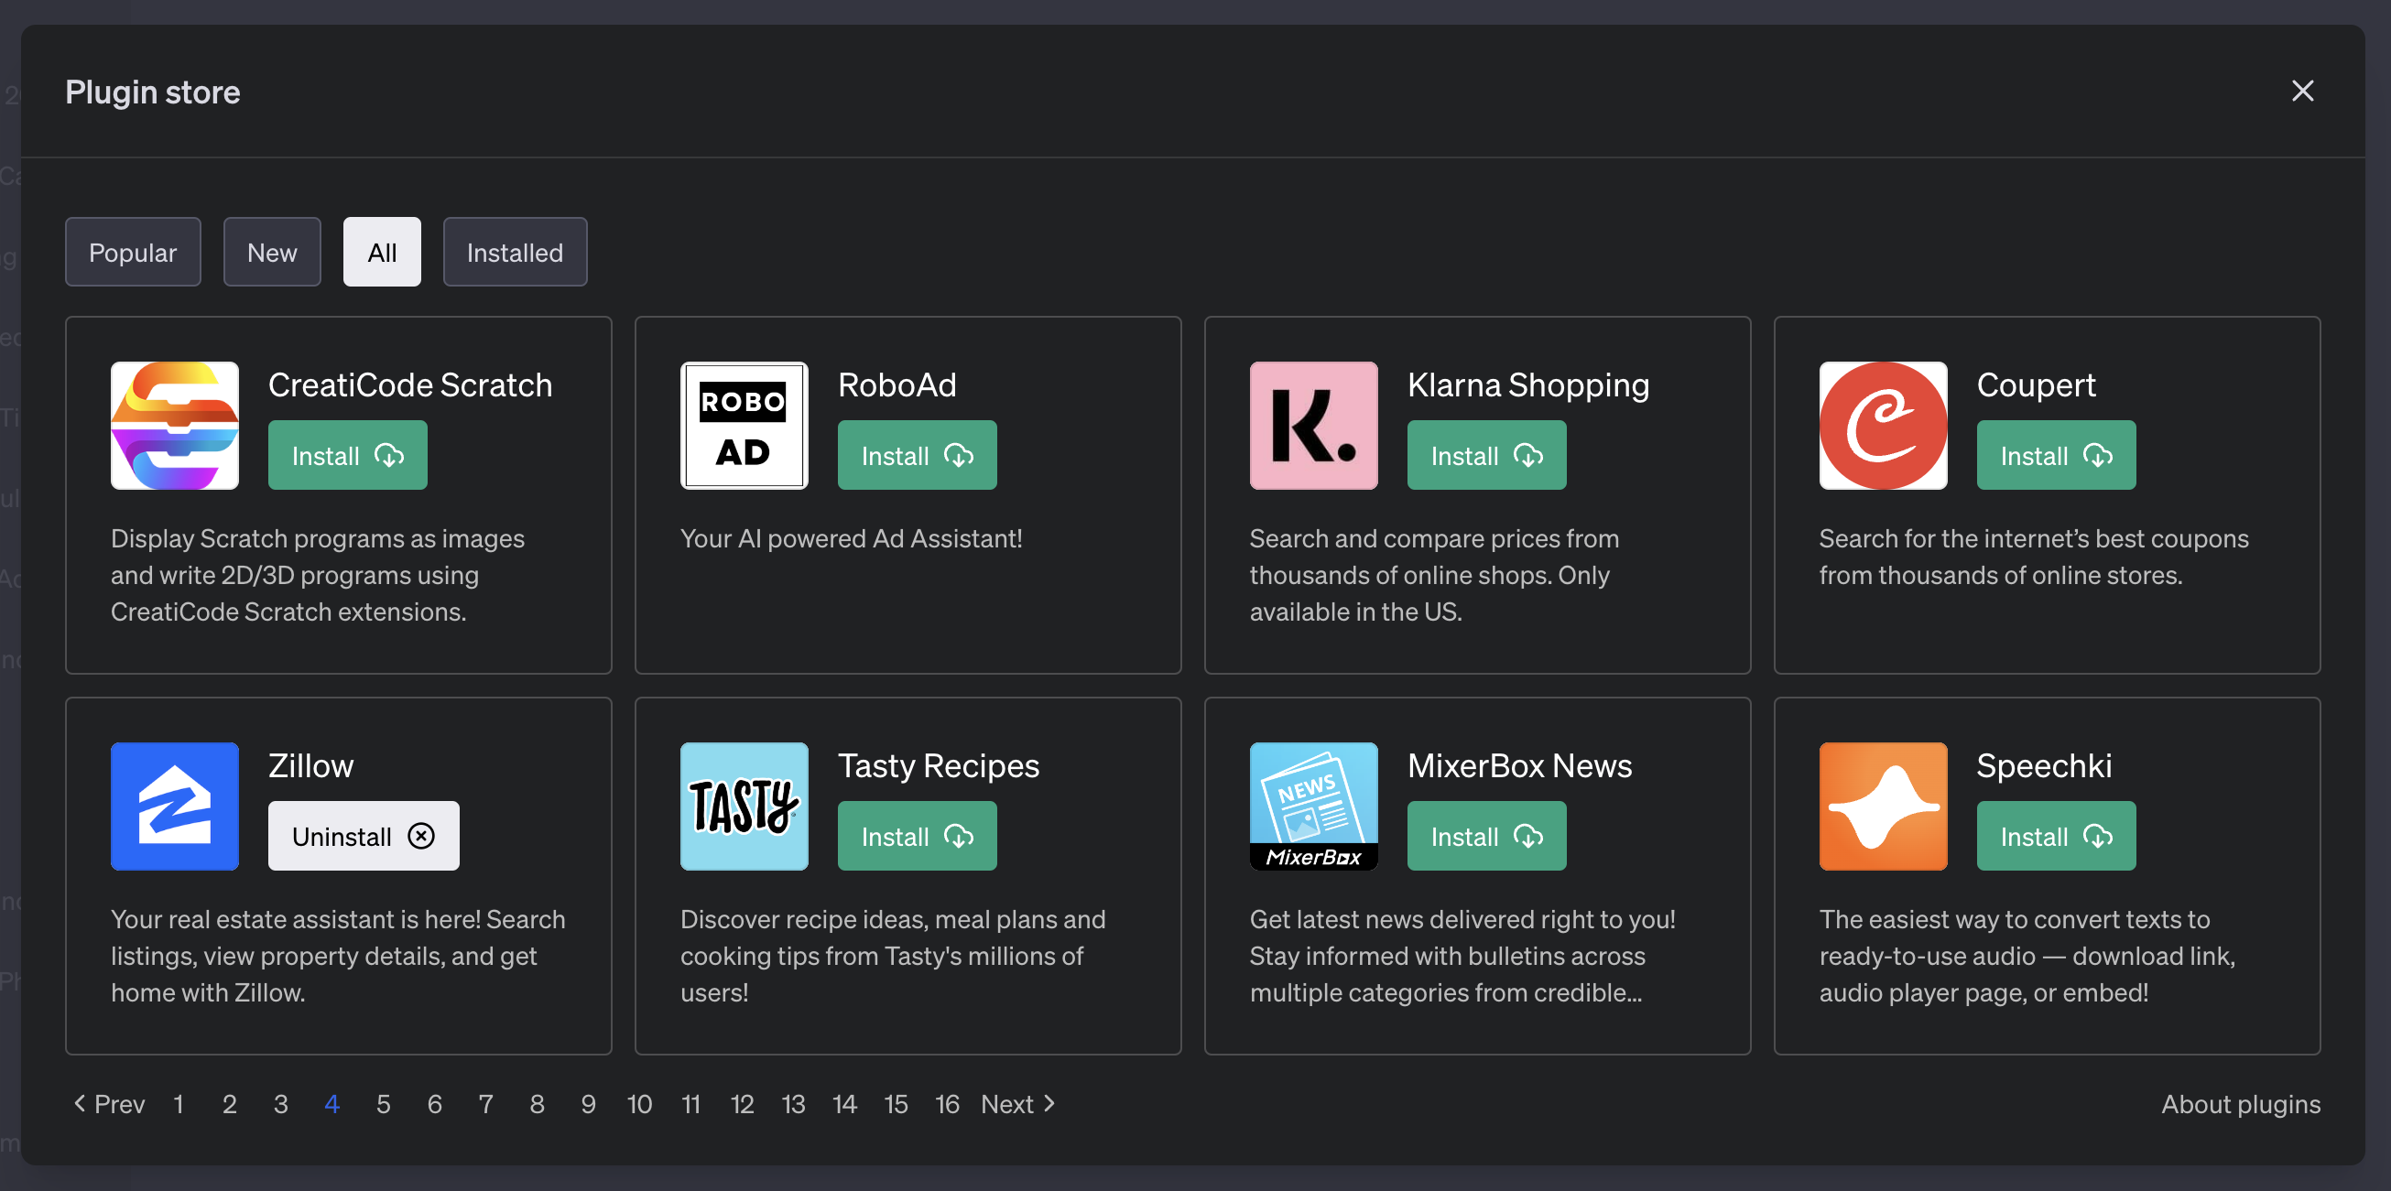Click the Klarna Shopping title text

tap(1527, 384)
